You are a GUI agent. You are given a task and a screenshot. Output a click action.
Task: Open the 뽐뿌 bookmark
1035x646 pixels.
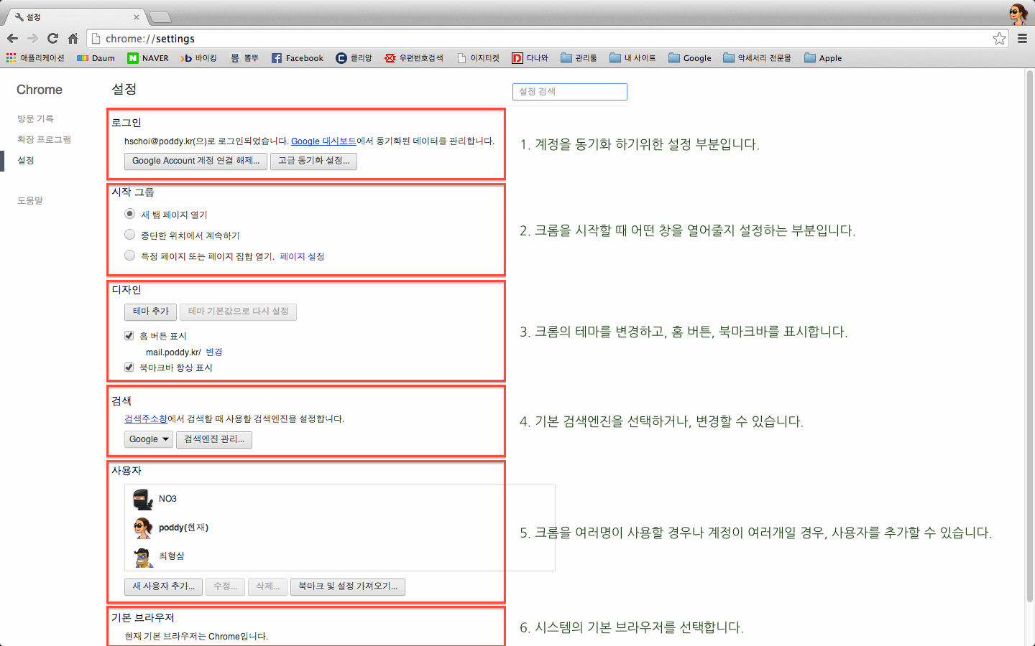point(244,58)
